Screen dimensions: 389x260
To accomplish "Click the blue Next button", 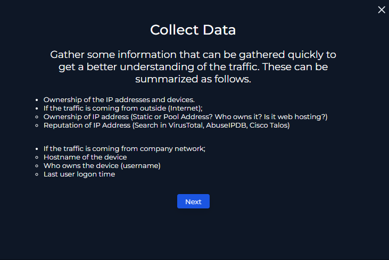I will tap(193, 202).
